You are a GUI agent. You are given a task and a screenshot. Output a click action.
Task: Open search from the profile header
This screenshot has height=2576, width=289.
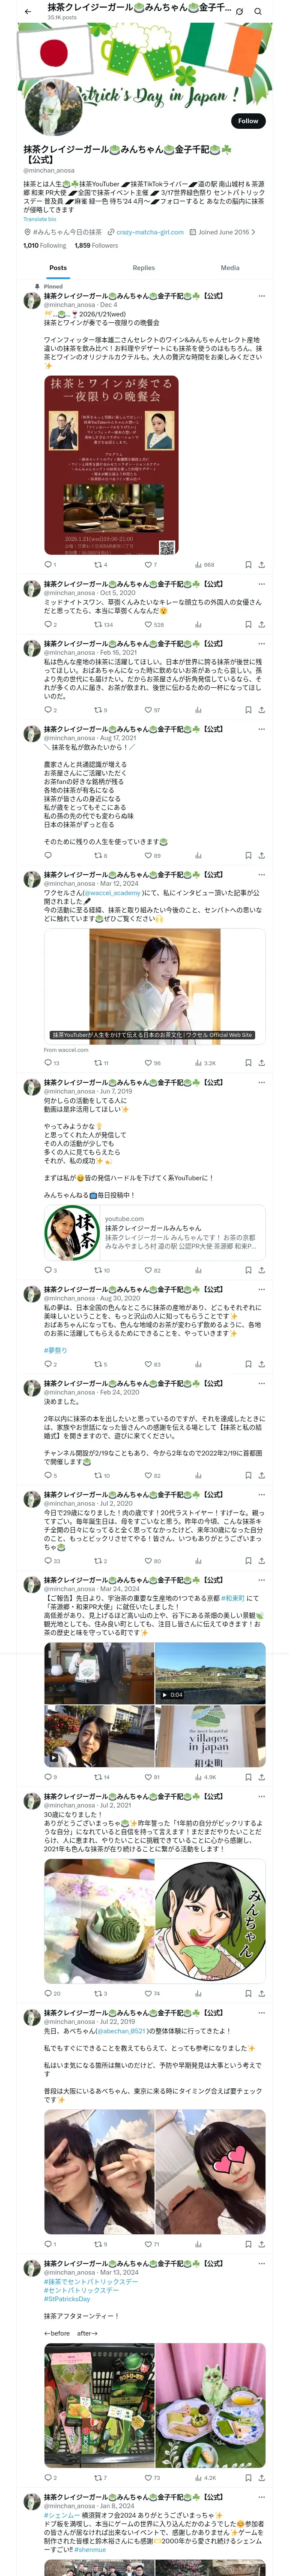point(258,11)
